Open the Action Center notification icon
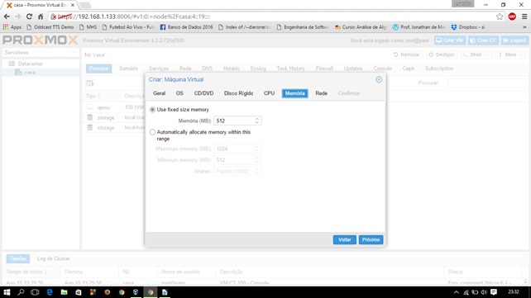 494,292
